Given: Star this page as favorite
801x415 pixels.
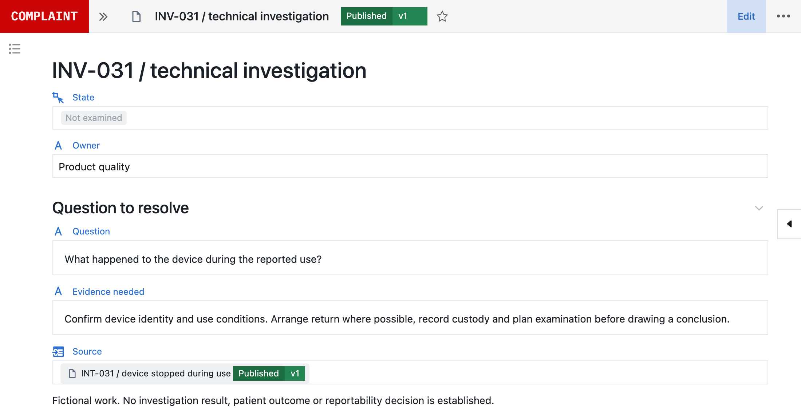Looking at the screenshot, I should (442, 16).
